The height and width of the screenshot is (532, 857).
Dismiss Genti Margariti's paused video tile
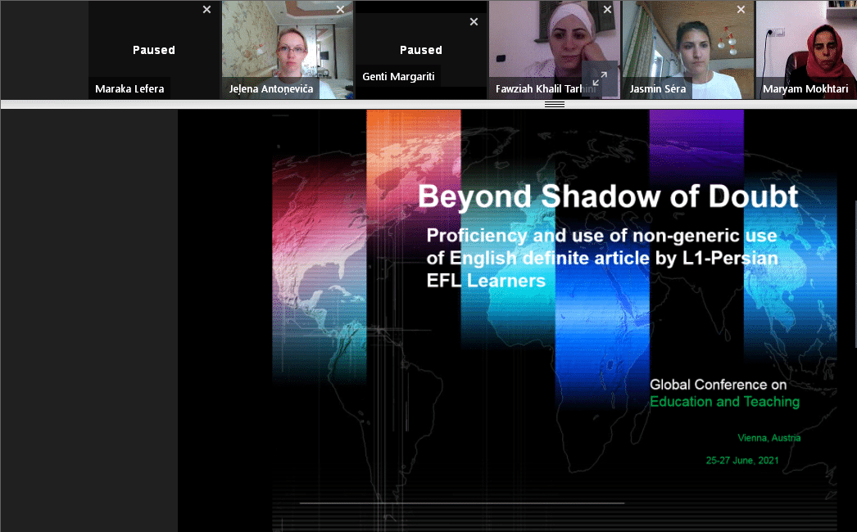click(x=474, y=22)
